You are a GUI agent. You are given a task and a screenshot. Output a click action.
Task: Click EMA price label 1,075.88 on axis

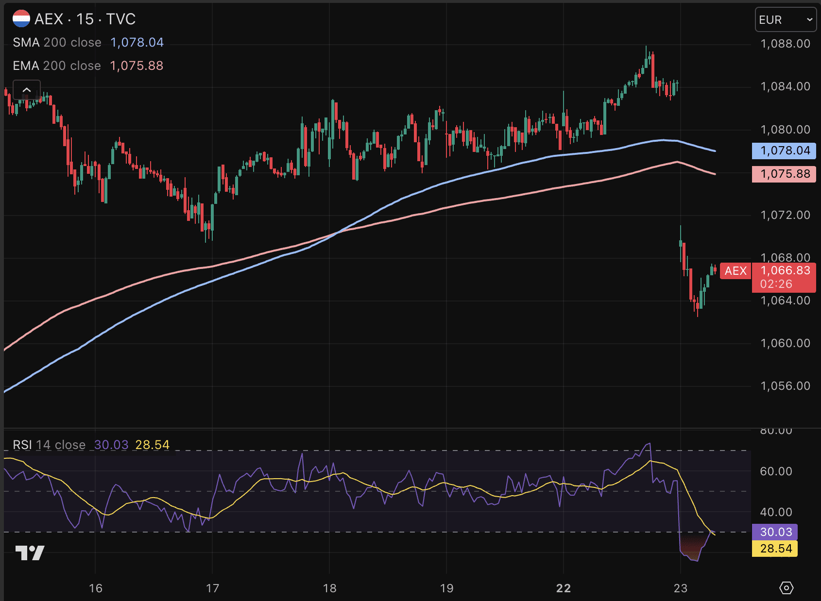coord(784,174)
